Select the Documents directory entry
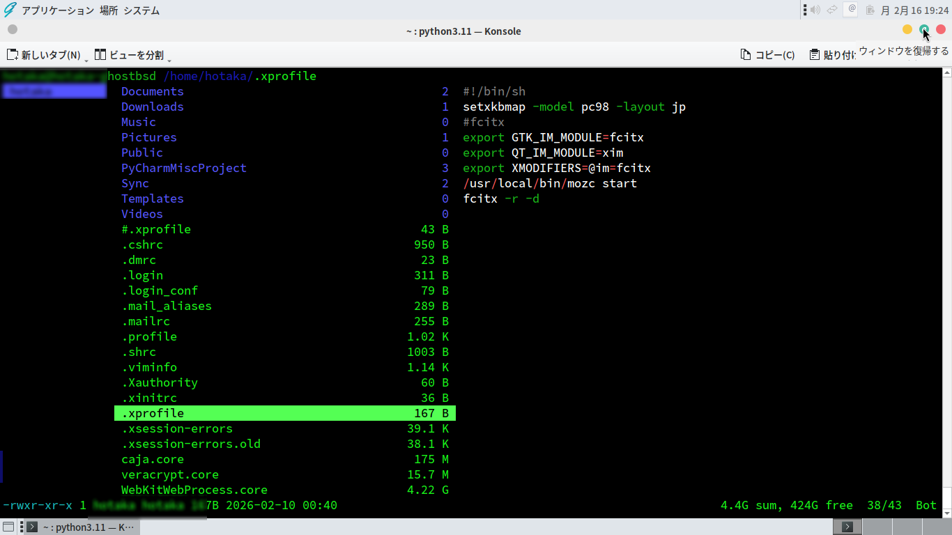The image size is (952, 535). click(x=153, y=91)
